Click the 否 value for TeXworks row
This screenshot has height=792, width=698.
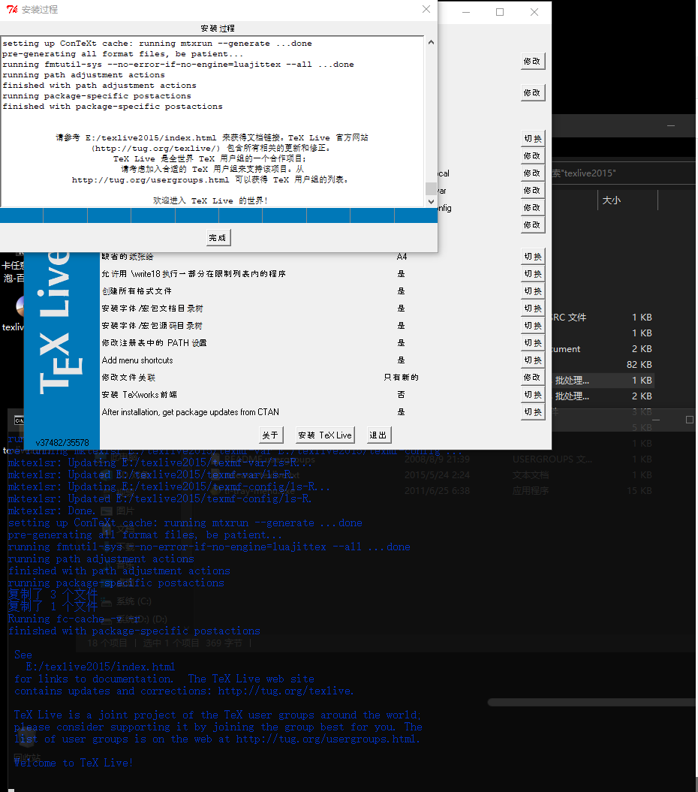pos(401,394)
